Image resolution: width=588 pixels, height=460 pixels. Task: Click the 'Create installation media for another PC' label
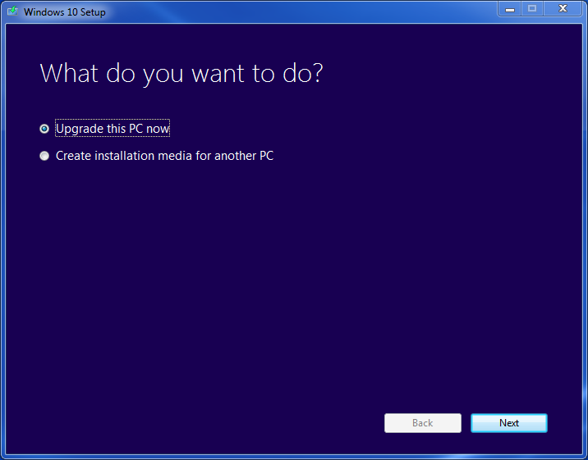pyautogui.click(x=164, y=156)
